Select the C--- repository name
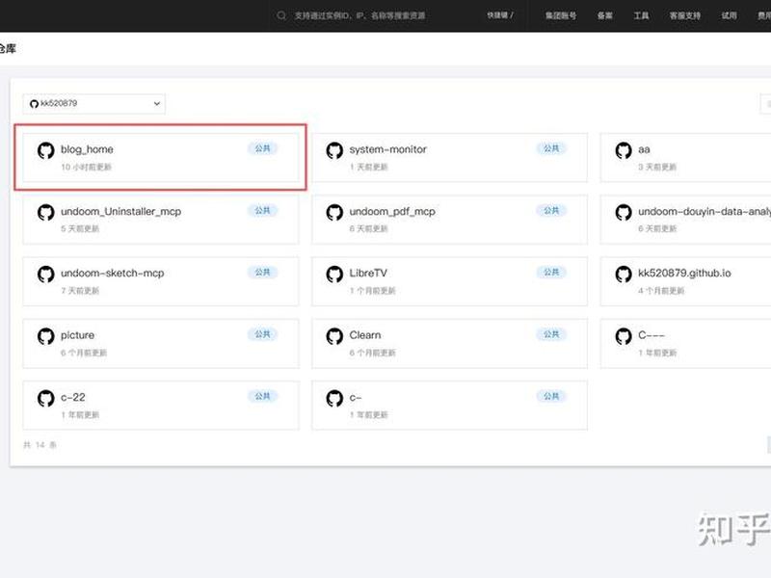 pos(651,335)
